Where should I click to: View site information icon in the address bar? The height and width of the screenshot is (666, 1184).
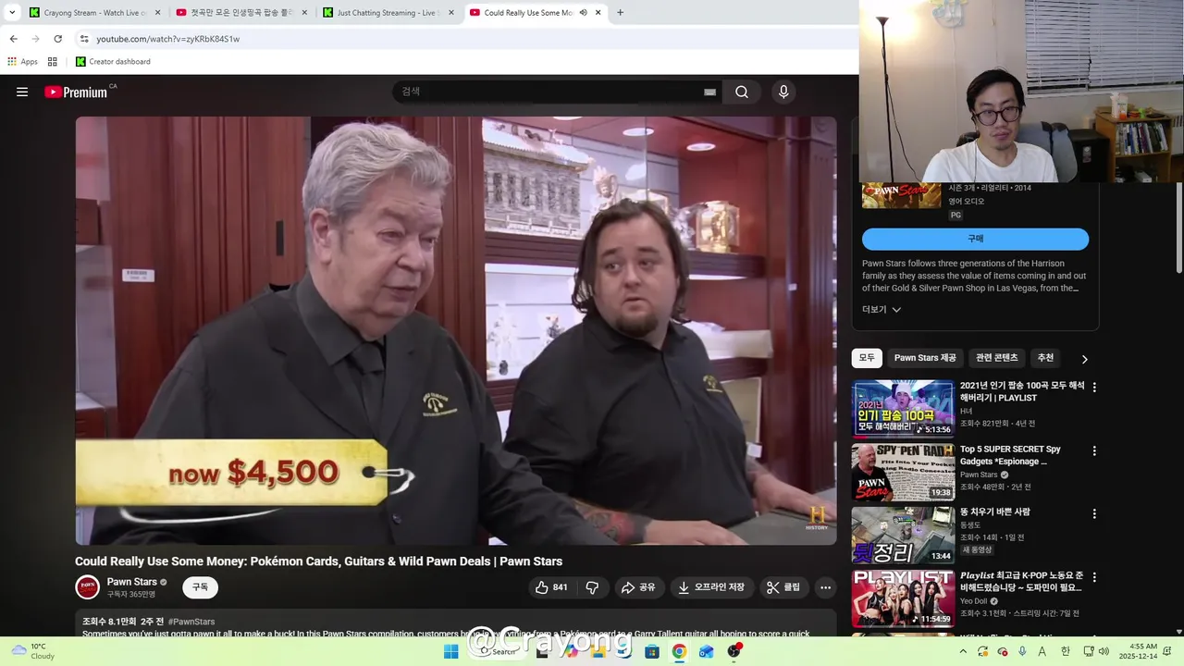click(x=83, y=39)
